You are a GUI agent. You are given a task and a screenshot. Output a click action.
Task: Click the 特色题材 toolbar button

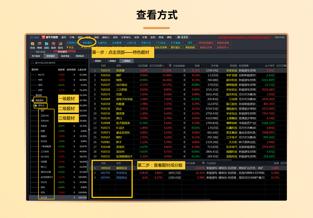click(87, 43)
